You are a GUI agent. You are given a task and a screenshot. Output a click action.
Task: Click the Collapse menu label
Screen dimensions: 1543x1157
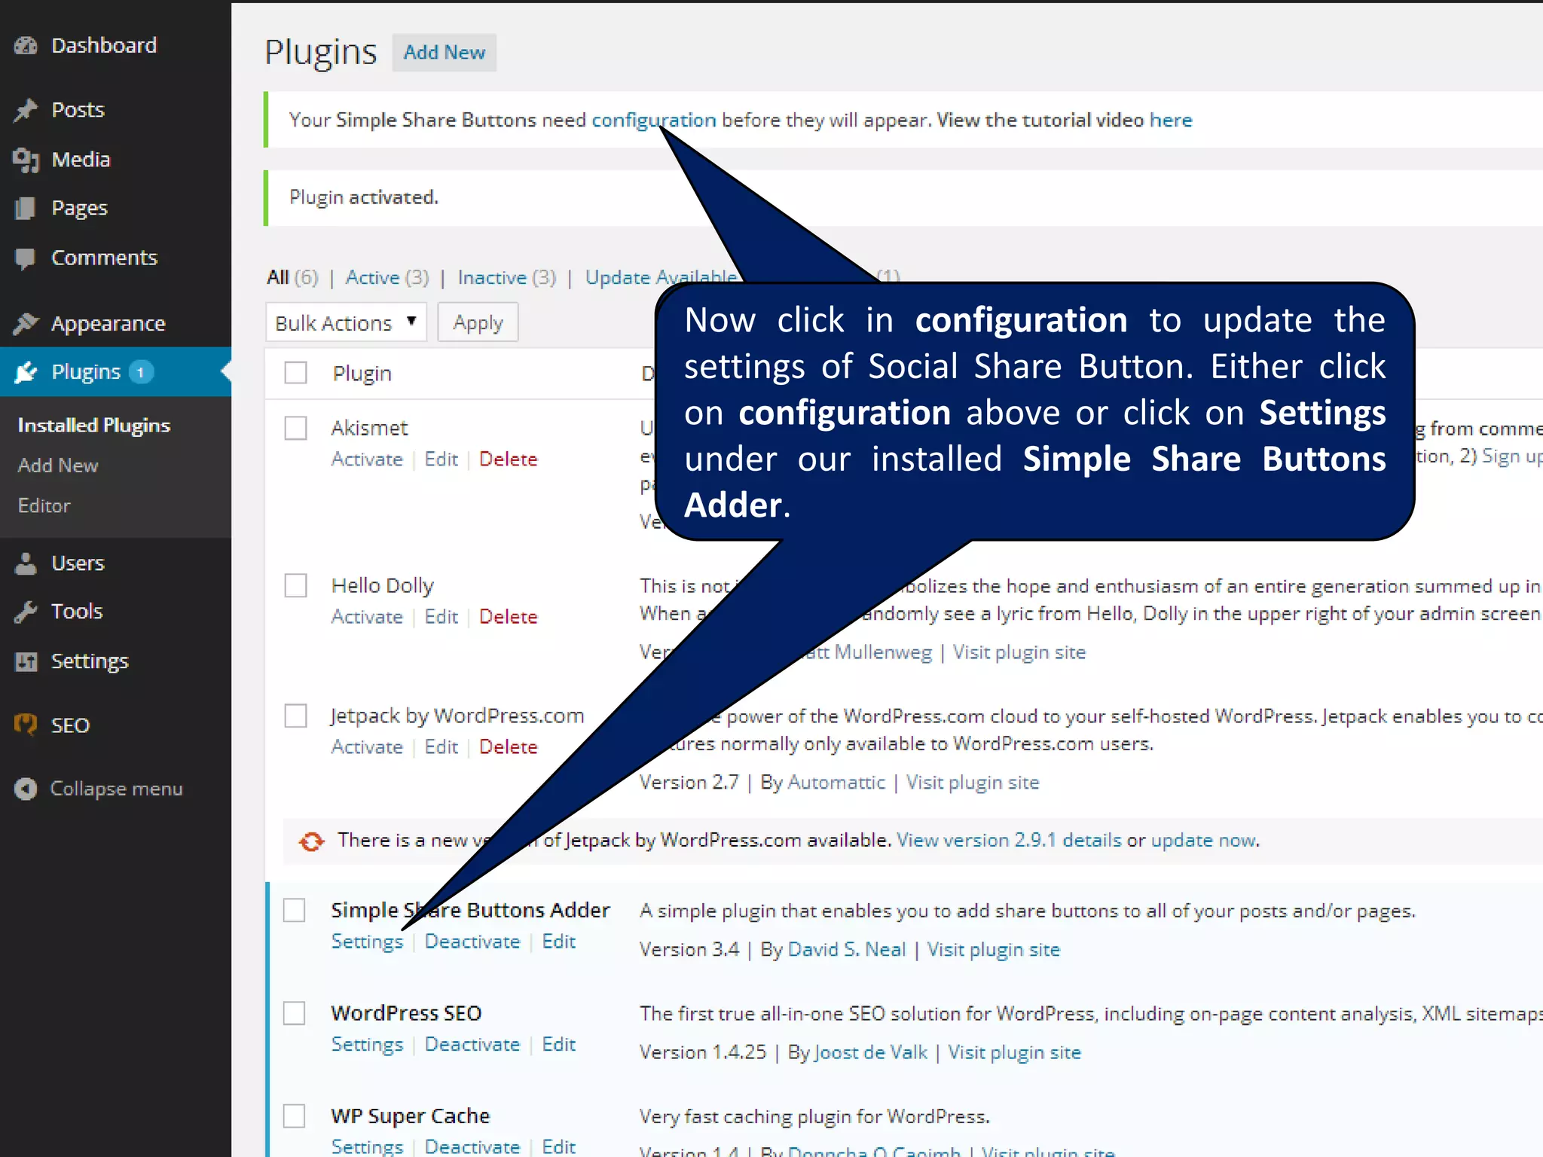pos(116,789)
